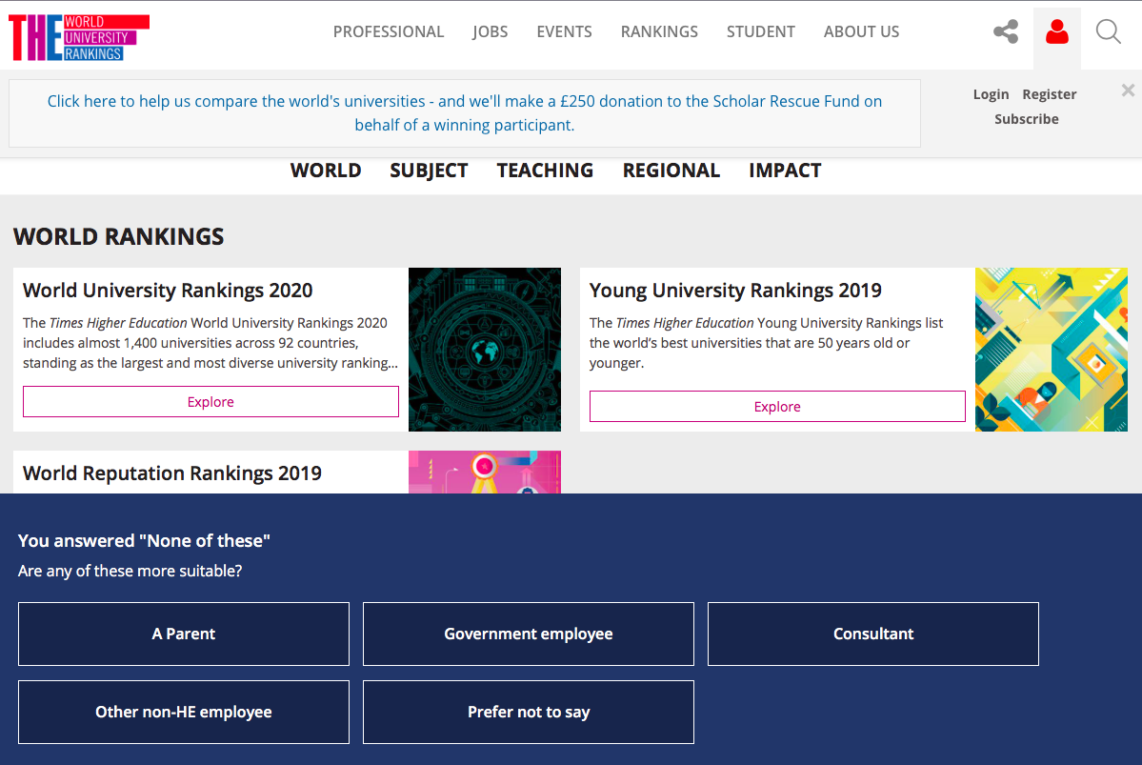Open the search magnifier icon
This screenshot has height=765, width=1142.
1109,32
